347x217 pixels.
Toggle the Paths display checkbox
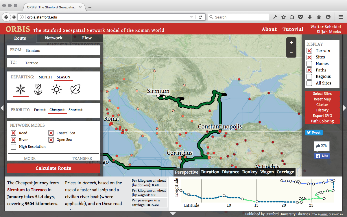pyautogui.click(x=309, y=70)
